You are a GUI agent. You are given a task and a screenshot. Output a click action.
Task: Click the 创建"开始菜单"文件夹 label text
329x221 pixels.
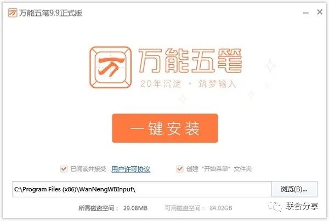(219, 169)
